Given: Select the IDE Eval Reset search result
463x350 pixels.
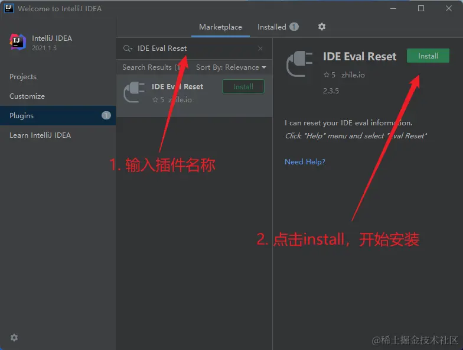Looking at the screenshot, I should pos(194,96).
